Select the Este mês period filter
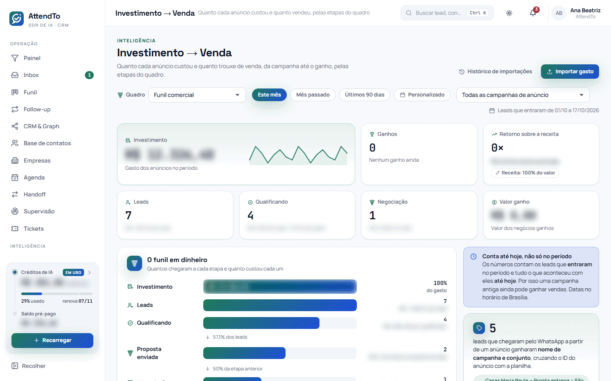This screenshot has height=381, width=611. [269, 95]
